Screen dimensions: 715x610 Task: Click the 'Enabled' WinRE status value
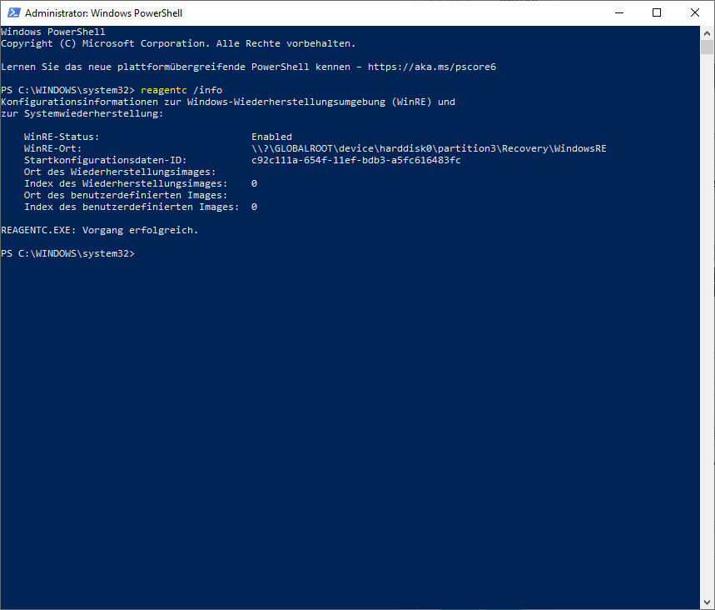(272, 137)
